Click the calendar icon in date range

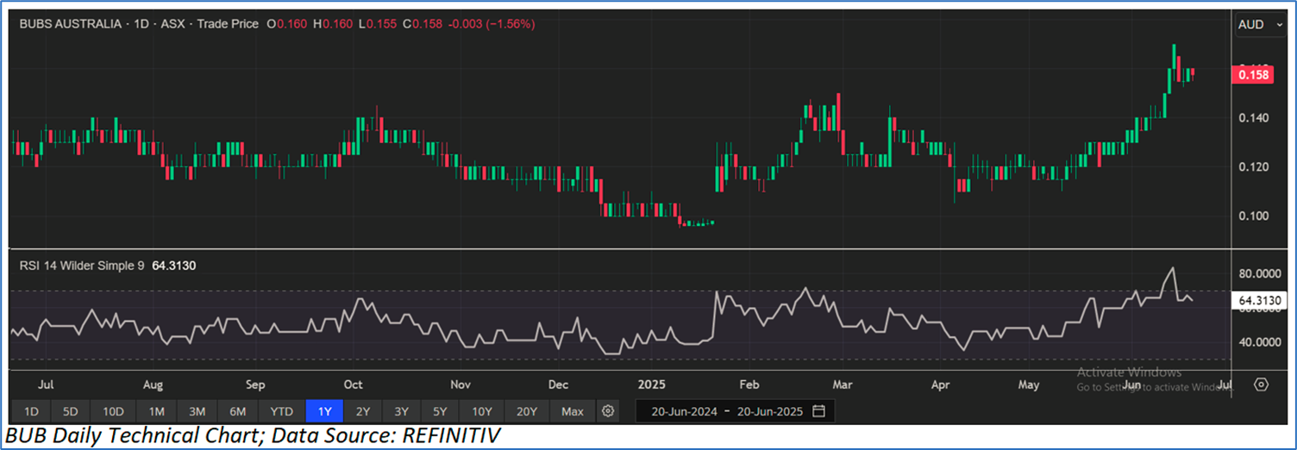coord(818,411)
